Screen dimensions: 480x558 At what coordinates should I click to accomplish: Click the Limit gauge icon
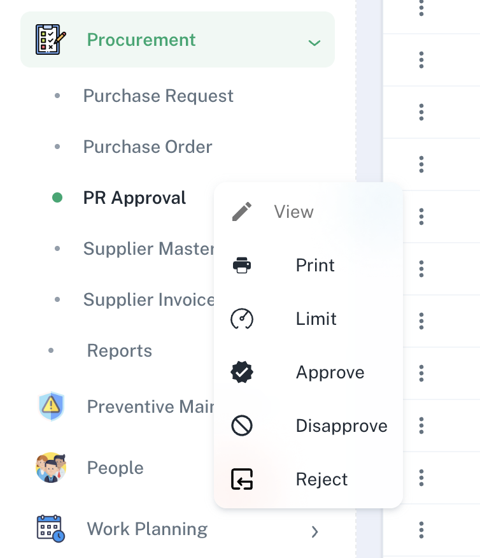point(242,318)
